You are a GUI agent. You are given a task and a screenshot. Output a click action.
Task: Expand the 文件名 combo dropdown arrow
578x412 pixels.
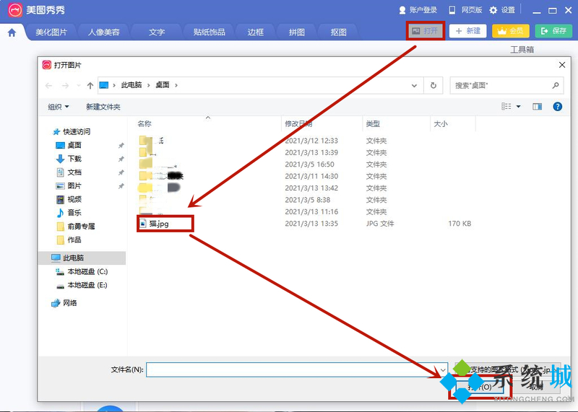click(443, 369)
